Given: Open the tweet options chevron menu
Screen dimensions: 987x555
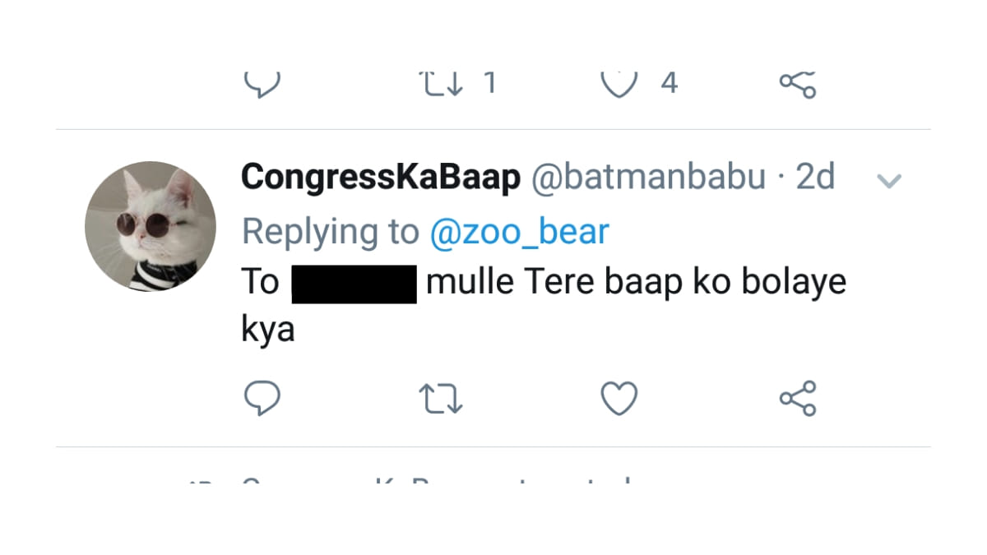Looking at the screenshot, I should [889, 181].
